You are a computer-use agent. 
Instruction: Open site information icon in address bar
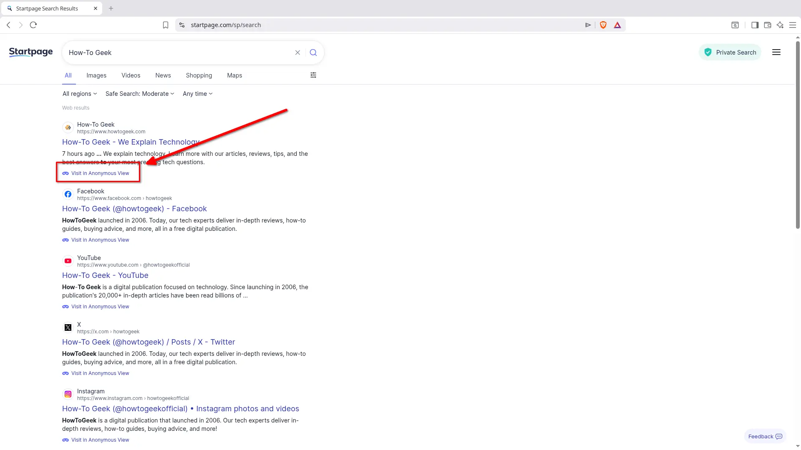pos(182,25)
